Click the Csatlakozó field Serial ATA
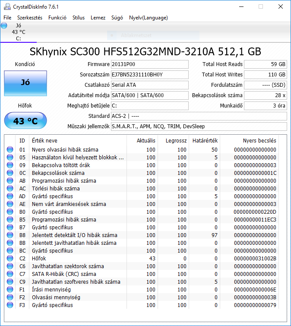This screenshot has width=291, height=326. click(x=150, y=85)
